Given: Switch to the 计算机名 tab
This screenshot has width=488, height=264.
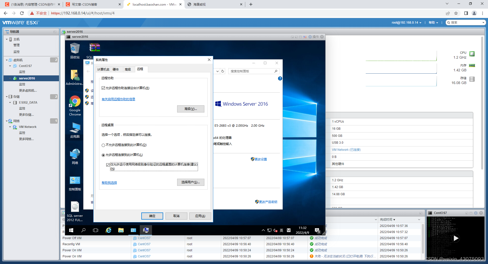Looking at the screenshot, I should point(103,69).
